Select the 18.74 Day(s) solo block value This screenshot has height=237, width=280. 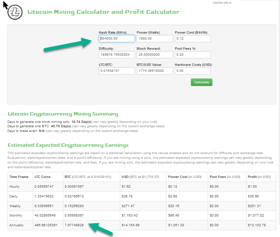81,122
